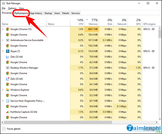Open the Users tab

pos(57,13)
